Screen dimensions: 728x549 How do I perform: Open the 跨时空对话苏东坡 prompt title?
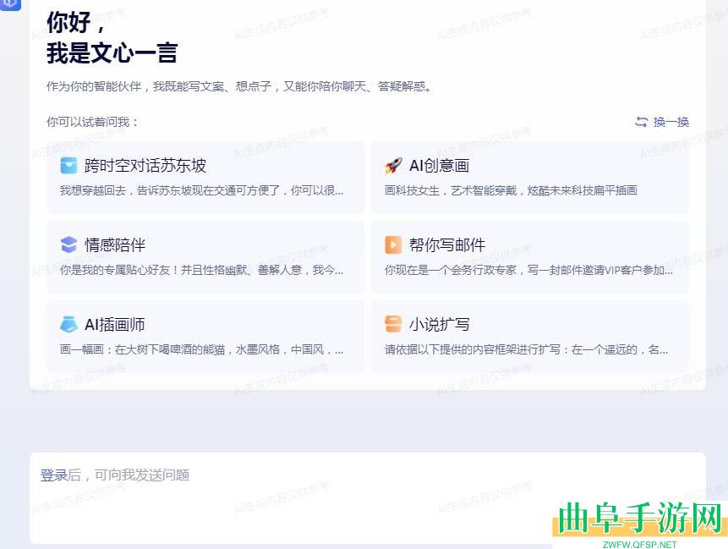coord(145,165)
